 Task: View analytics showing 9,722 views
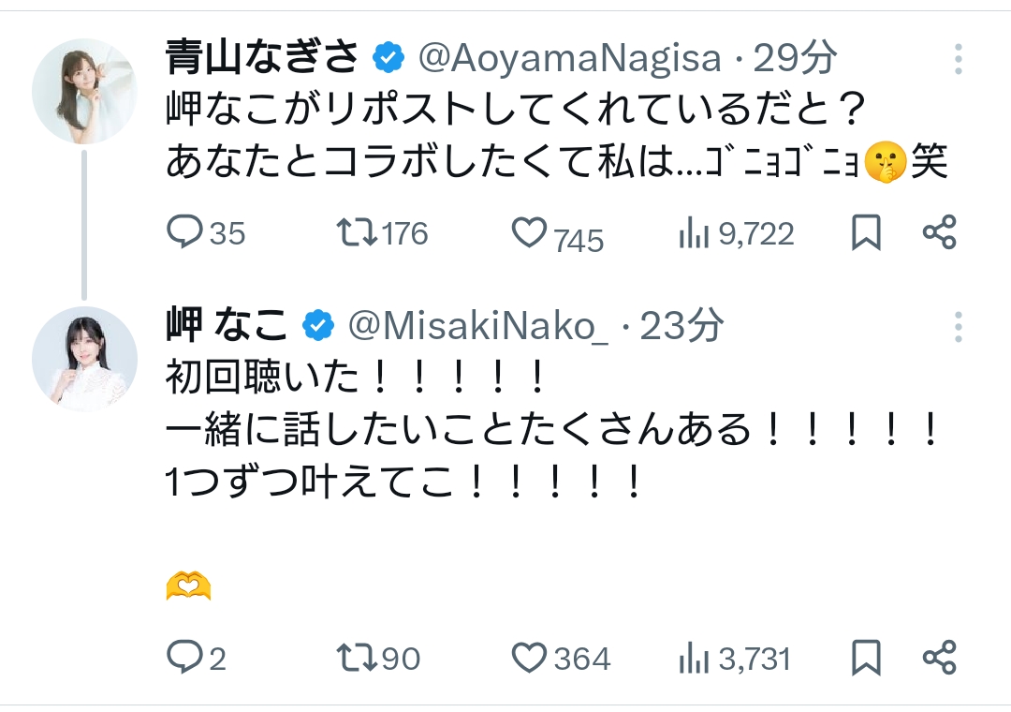(693, 234)
